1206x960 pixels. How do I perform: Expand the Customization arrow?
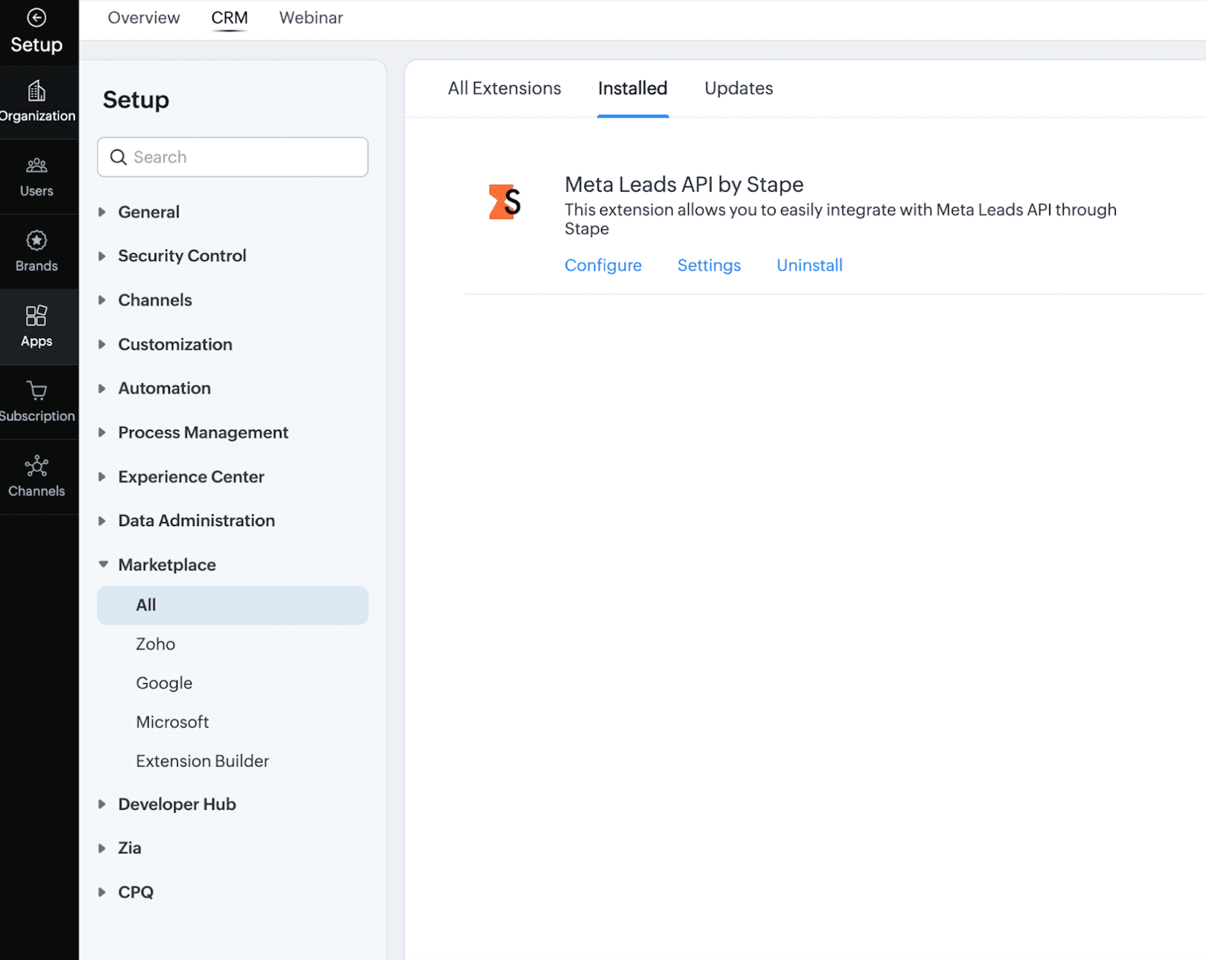click(x=102, y=344)
